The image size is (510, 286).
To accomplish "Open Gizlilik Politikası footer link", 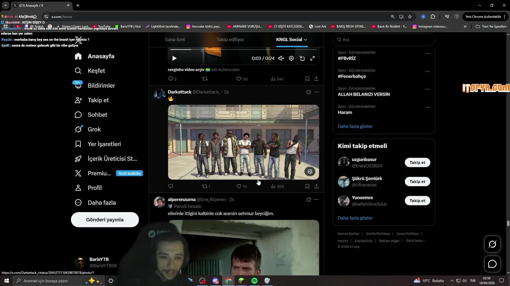I will click(x=378, y=234).
